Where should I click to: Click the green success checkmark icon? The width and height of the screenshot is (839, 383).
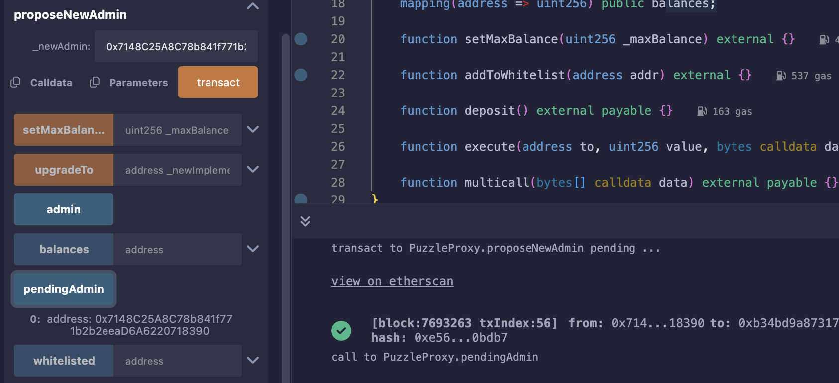pos(341,331)
